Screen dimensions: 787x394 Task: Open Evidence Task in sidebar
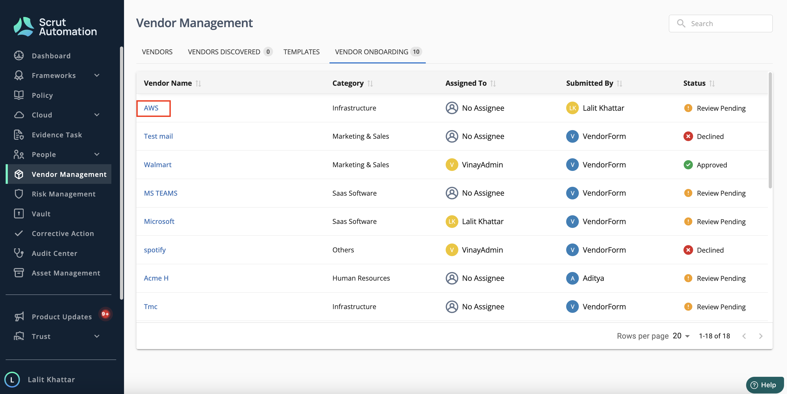click(57, 135)
